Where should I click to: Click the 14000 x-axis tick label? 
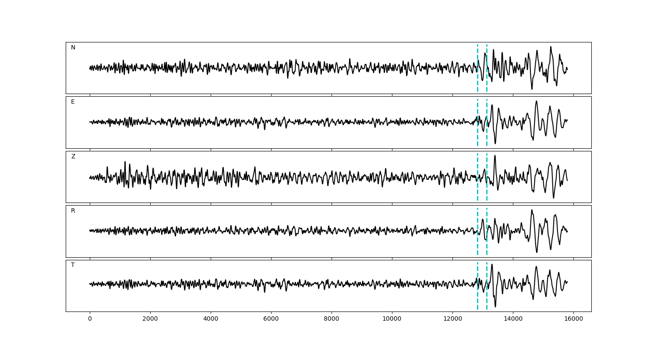pyautogui.click(x=513, y=319)
